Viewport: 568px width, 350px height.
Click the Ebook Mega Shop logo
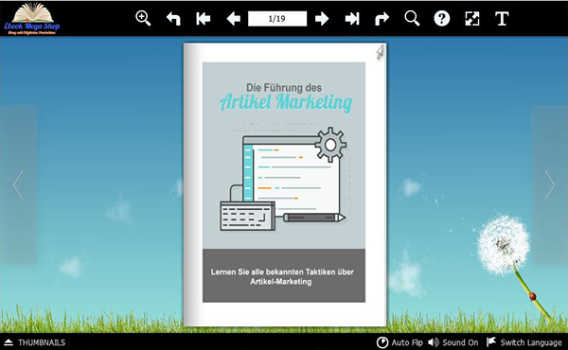(32, 19)
